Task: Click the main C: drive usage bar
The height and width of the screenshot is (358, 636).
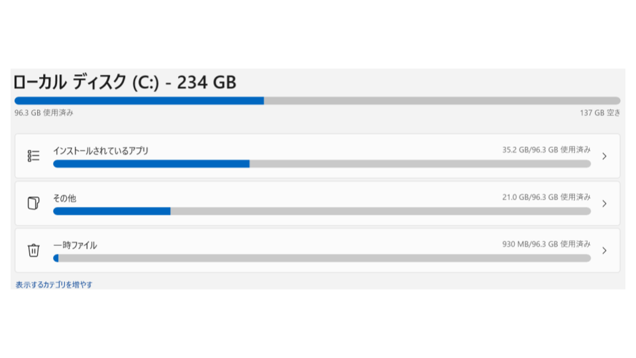Action: coord(317,101)
